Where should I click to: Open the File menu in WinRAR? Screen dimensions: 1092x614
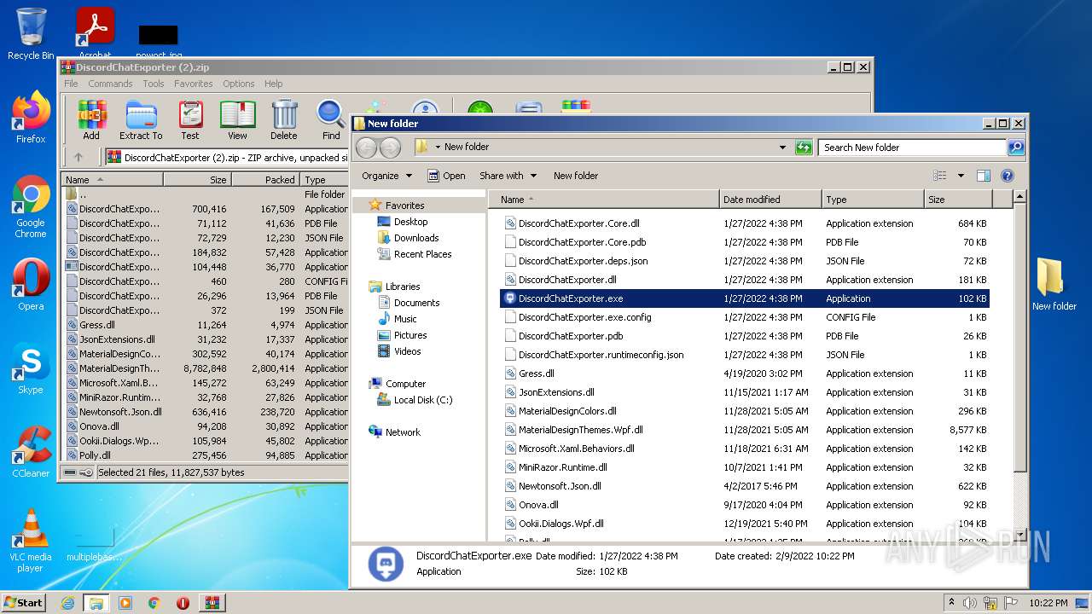point(71,84)
